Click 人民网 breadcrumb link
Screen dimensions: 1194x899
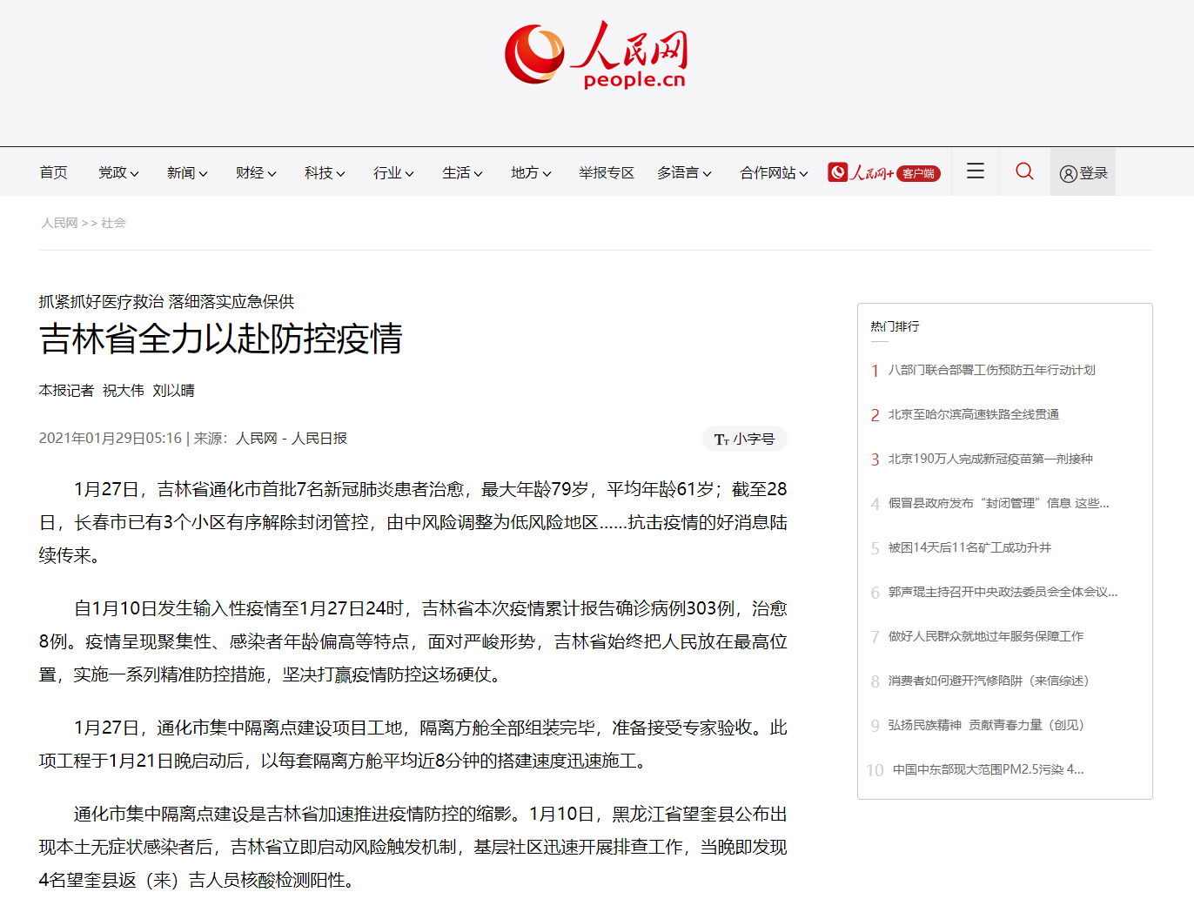coord(59,223)
